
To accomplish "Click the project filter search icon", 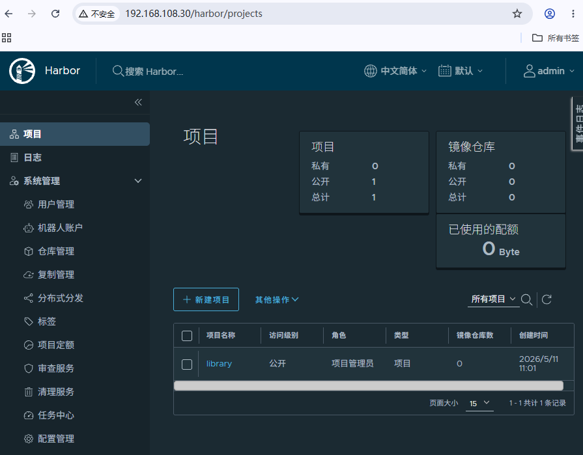I will coord(526,299).
